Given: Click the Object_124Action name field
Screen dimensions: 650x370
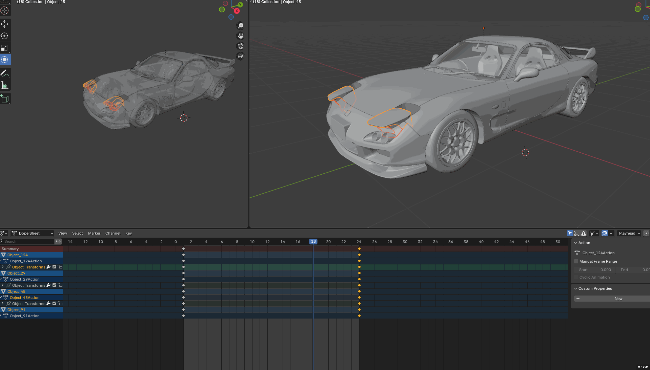Looking at the screenshot, I should point(598,253).
